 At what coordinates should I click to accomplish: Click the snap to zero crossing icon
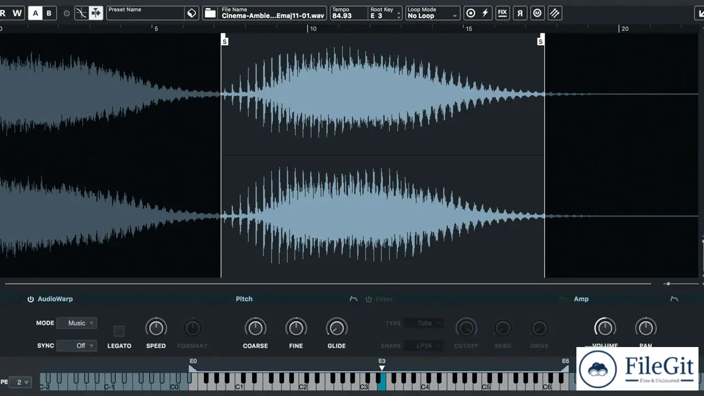pos(81,13)
